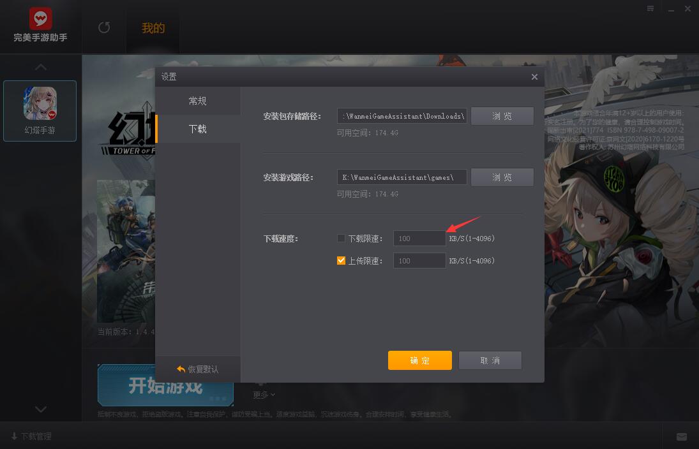Open the 我的 tab
Image resolution: width=699 pixels, height=449 pixels.
(153, 28)
